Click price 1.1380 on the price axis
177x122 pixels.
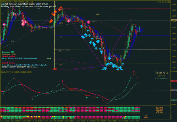174,4
